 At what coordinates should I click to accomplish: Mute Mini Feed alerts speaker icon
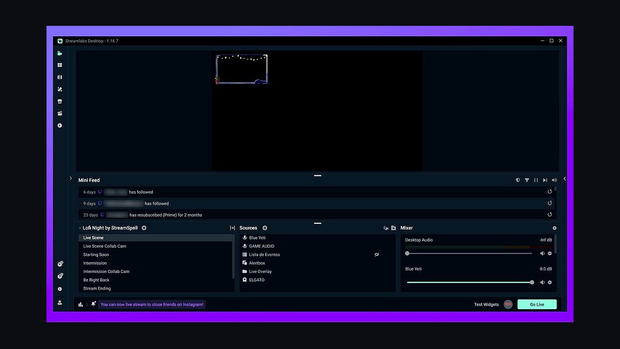554,180
